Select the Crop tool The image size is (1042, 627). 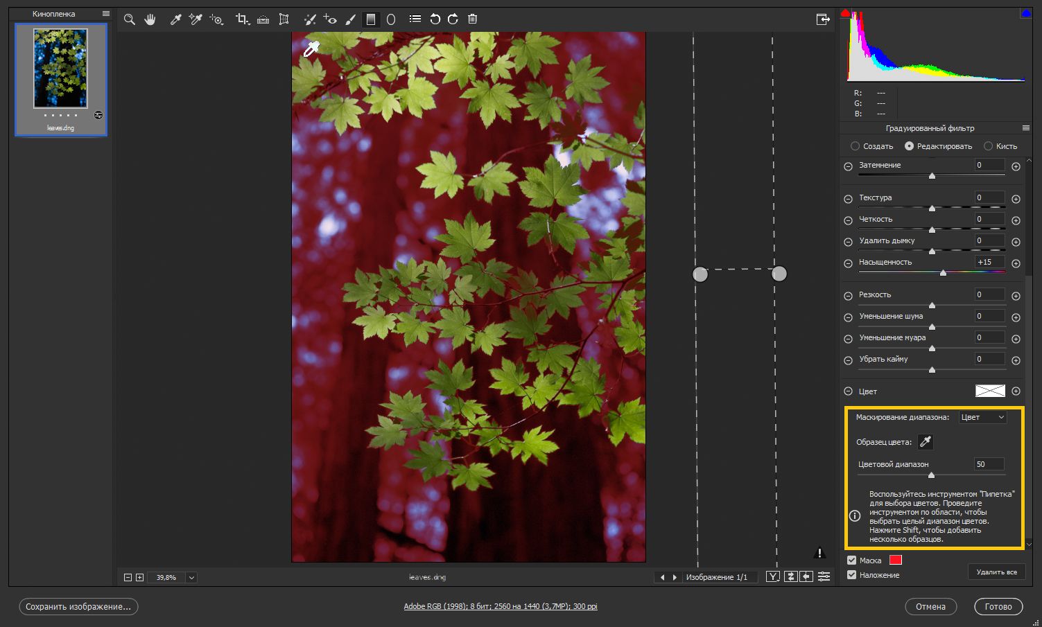click(x=243, y=19)
